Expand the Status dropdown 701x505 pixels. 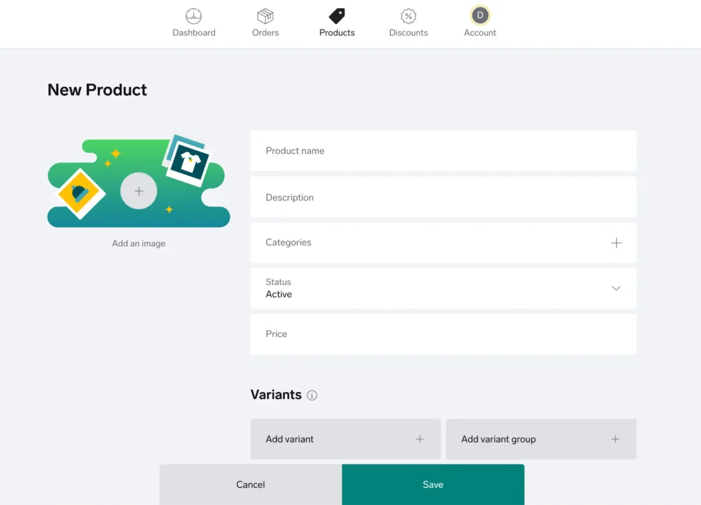click(x=615, y=288)
